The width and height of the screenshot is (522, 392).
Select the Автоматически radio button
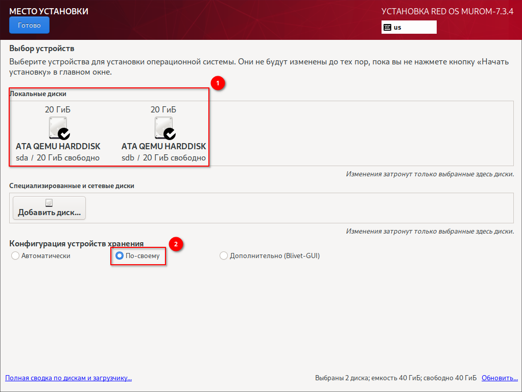point(15,256)
